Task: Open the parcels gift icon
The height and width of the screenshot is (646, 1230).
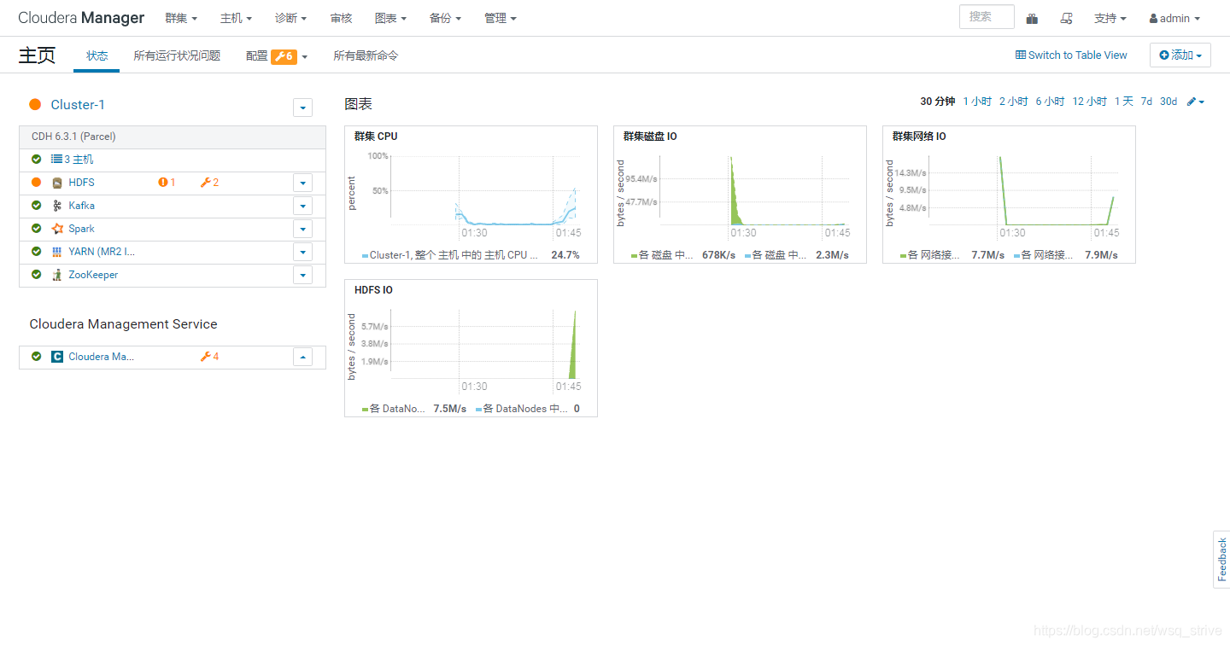Action: [x=1032, y=18]
